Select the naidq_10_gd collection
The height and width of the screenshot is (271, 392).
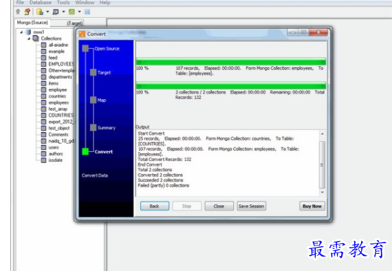pos(61,141)
